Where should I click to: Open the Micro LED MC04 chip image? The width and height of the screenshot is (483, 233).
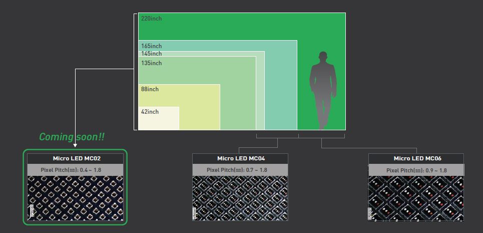click(x=240, y=197)
